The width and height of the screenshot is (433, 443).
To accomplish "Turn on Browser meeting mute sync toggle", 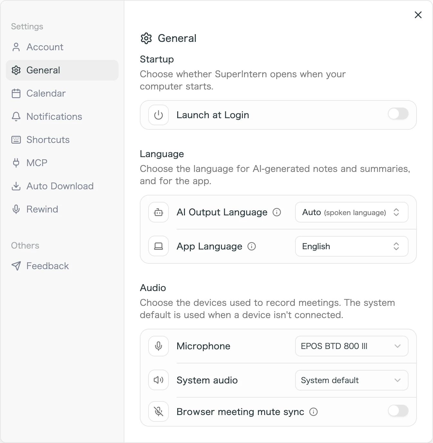I will pos(398,411).
